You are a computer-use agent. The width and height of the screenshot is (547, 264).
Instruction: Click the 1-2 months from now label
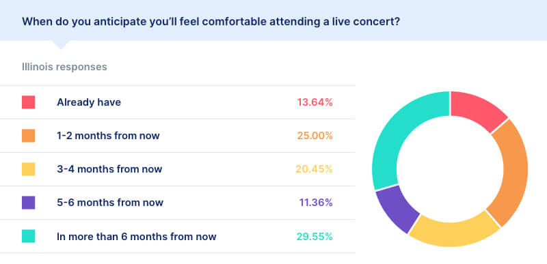coord(108,136)
